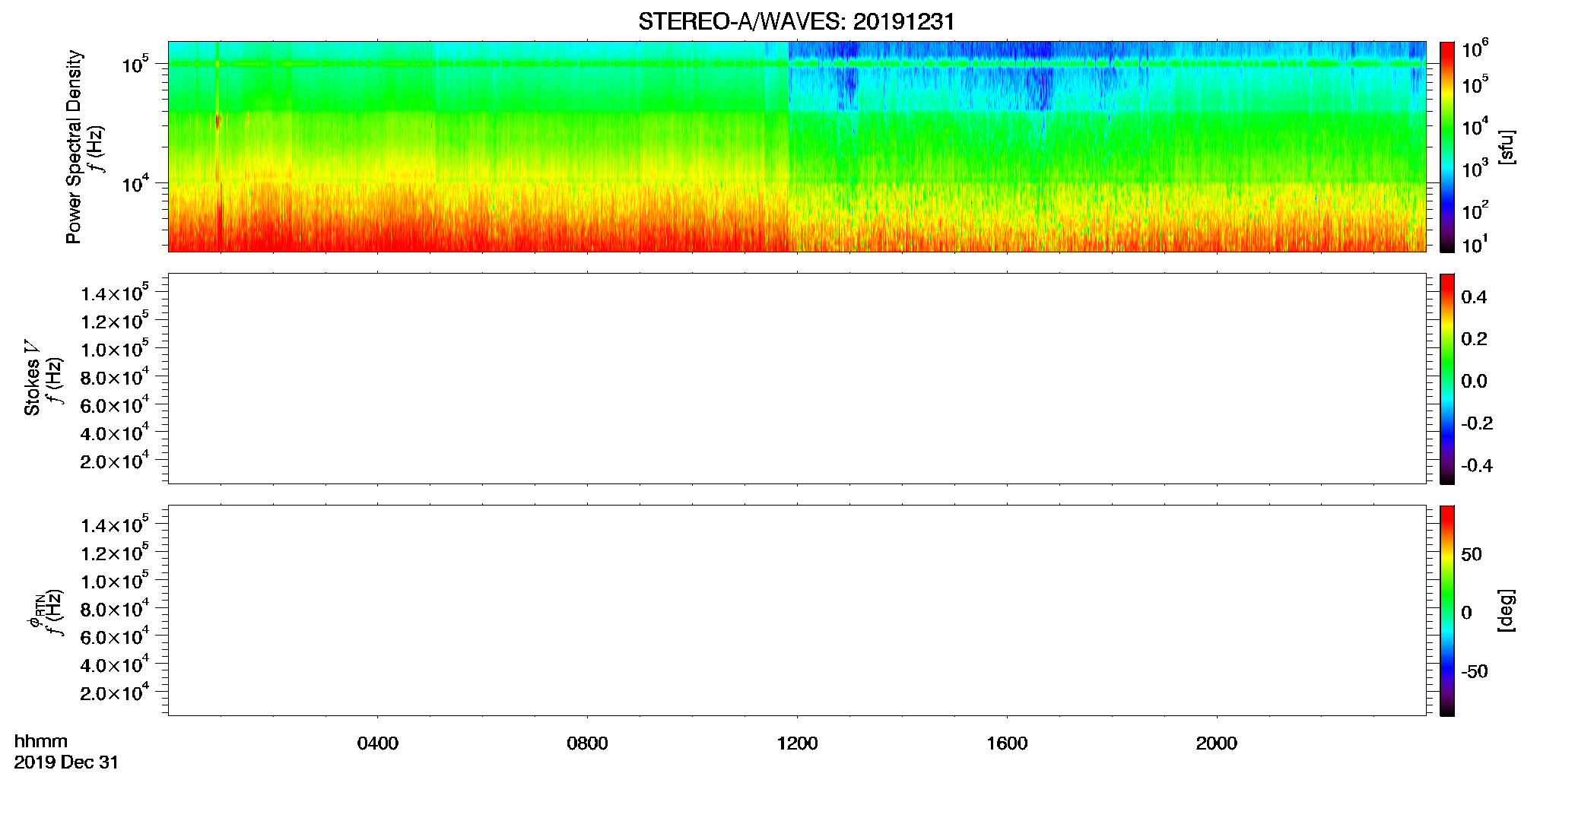
Task: Click the 0800 time axis label
Action: [x=587, y=743]
